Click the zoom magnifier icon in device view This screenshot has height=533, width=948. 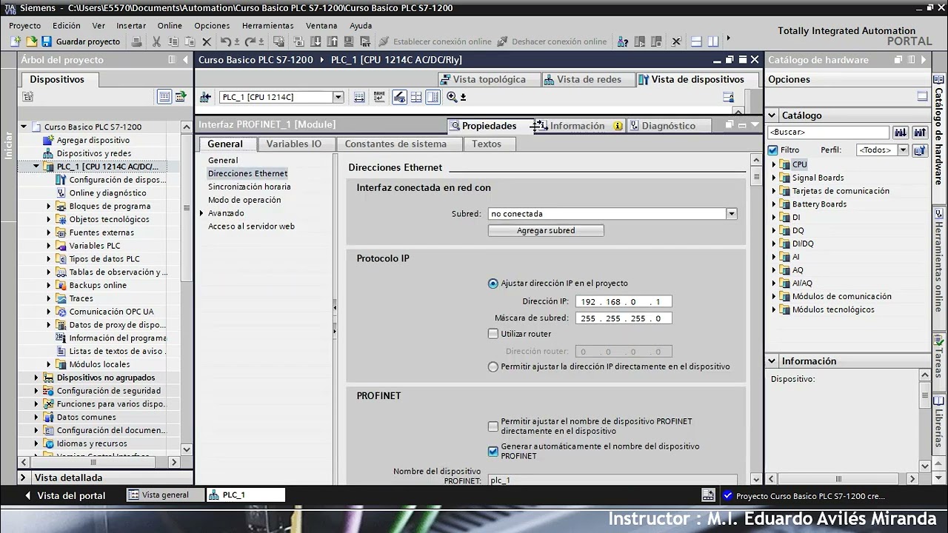pos(452,97)
